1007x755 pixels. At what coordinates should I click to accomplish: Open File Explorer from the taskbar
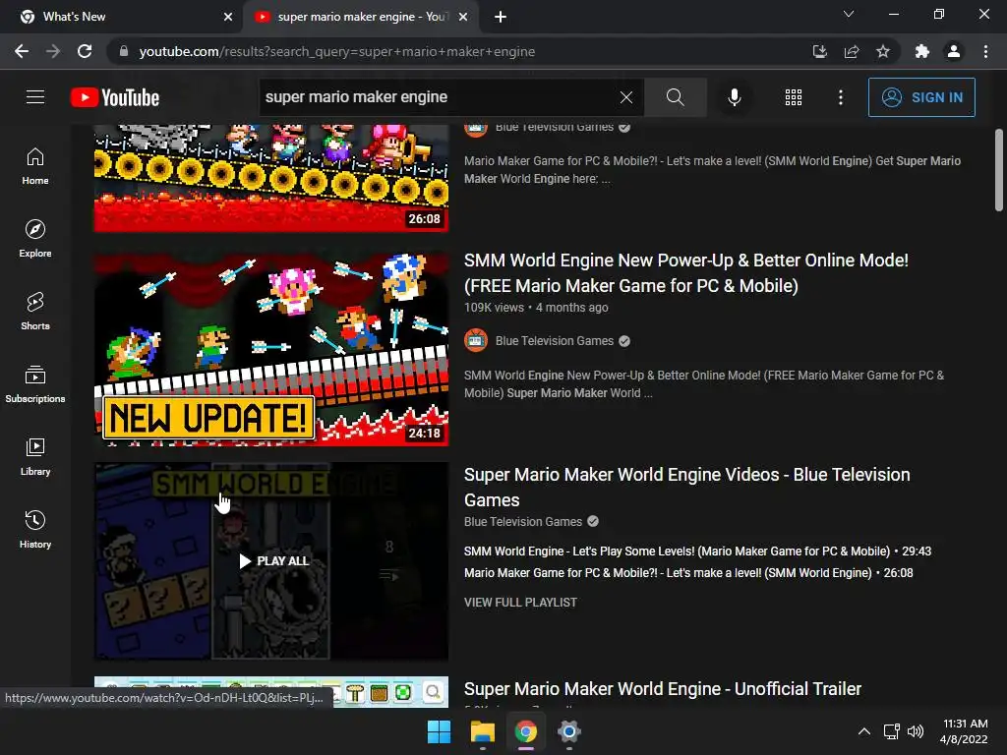(482, 731)
